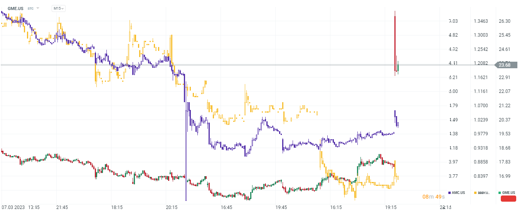Click the 07.03 2023 date label
The width and height of the screenshot is (522, 214).
(x=14, y=207)
